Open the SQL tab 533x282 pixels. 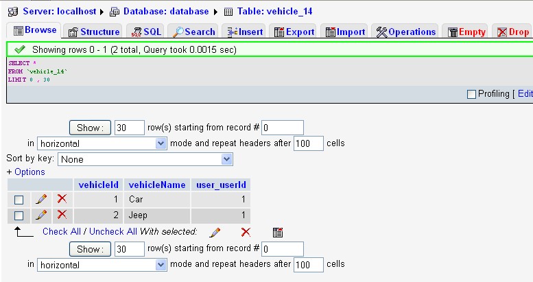point(146,32)
